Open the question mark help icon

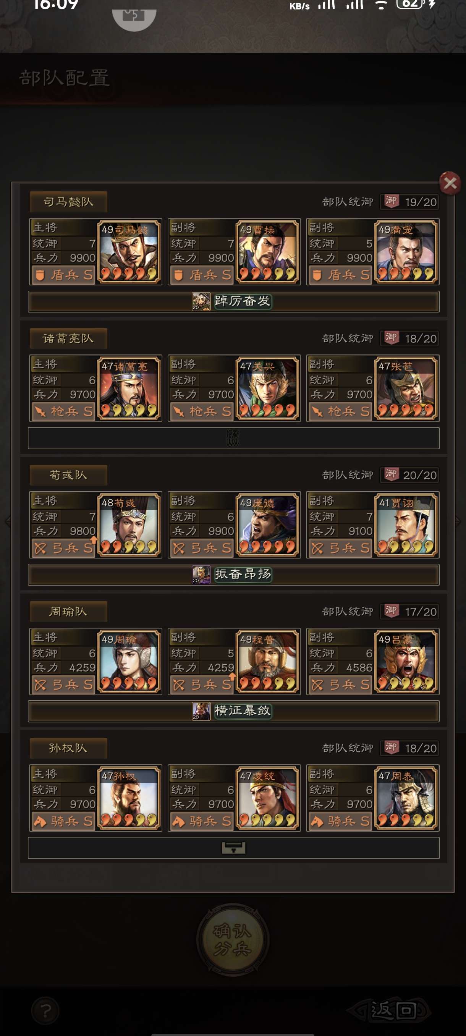45,1010
